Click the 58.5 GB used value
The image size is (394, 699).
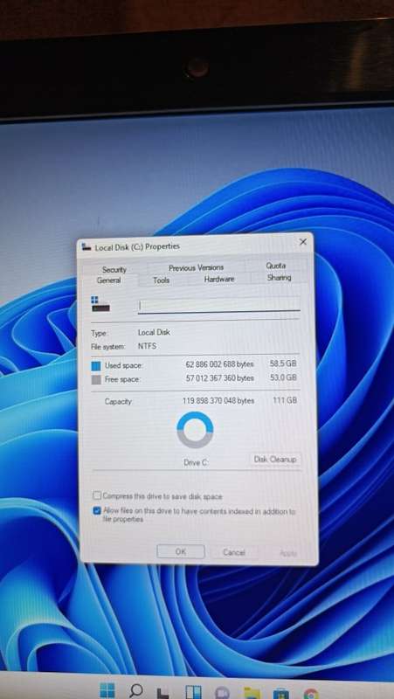tap(282, 363)
